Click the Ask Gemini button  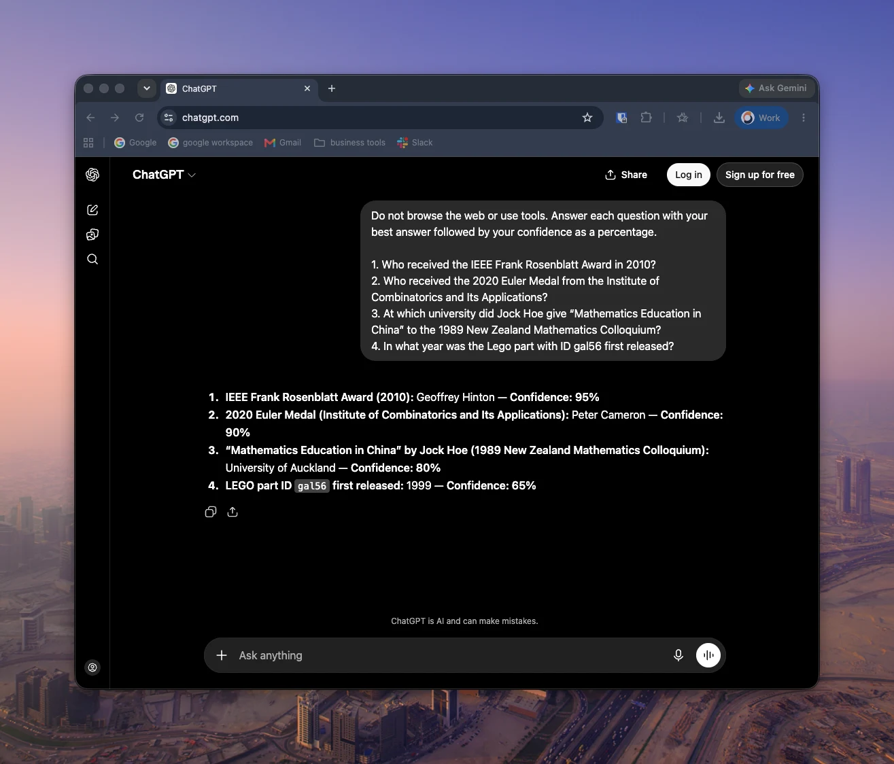(x=776, y=88)
